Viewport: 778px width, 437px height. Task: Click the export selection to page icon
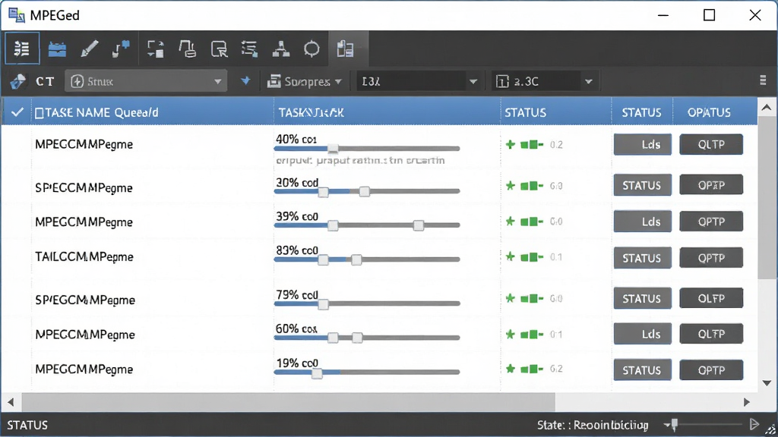156,49
